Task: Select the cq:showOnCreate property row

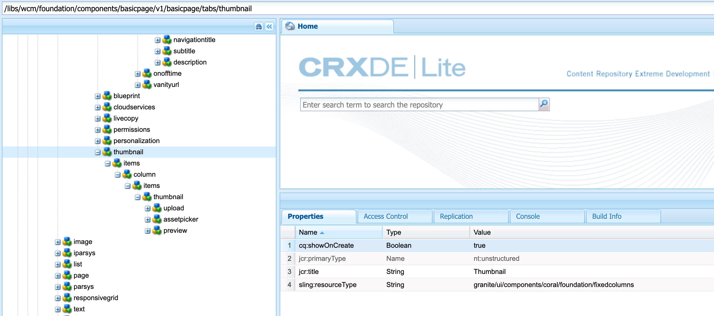Action: point(497,245)
